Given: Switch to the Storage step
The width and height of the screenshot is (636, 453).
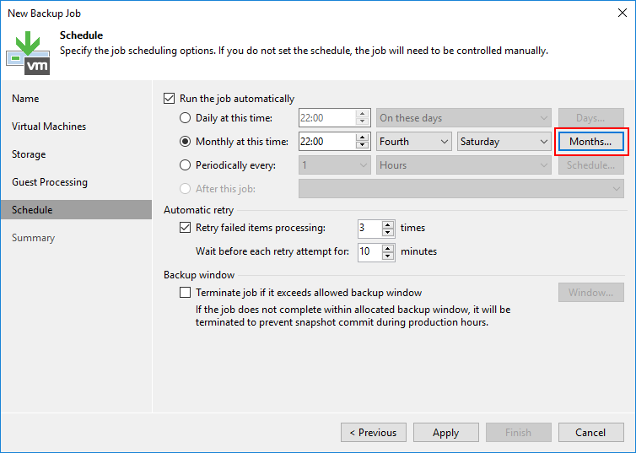Looking at the screenshot, I should coord(29,154).
